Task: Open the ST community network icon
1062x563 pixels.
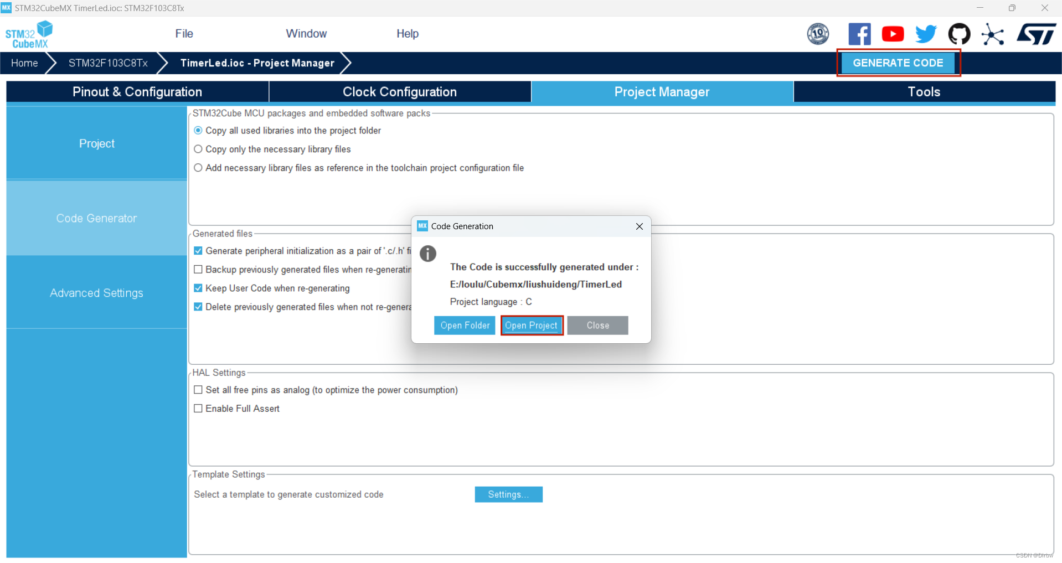Action: point(992,34)
